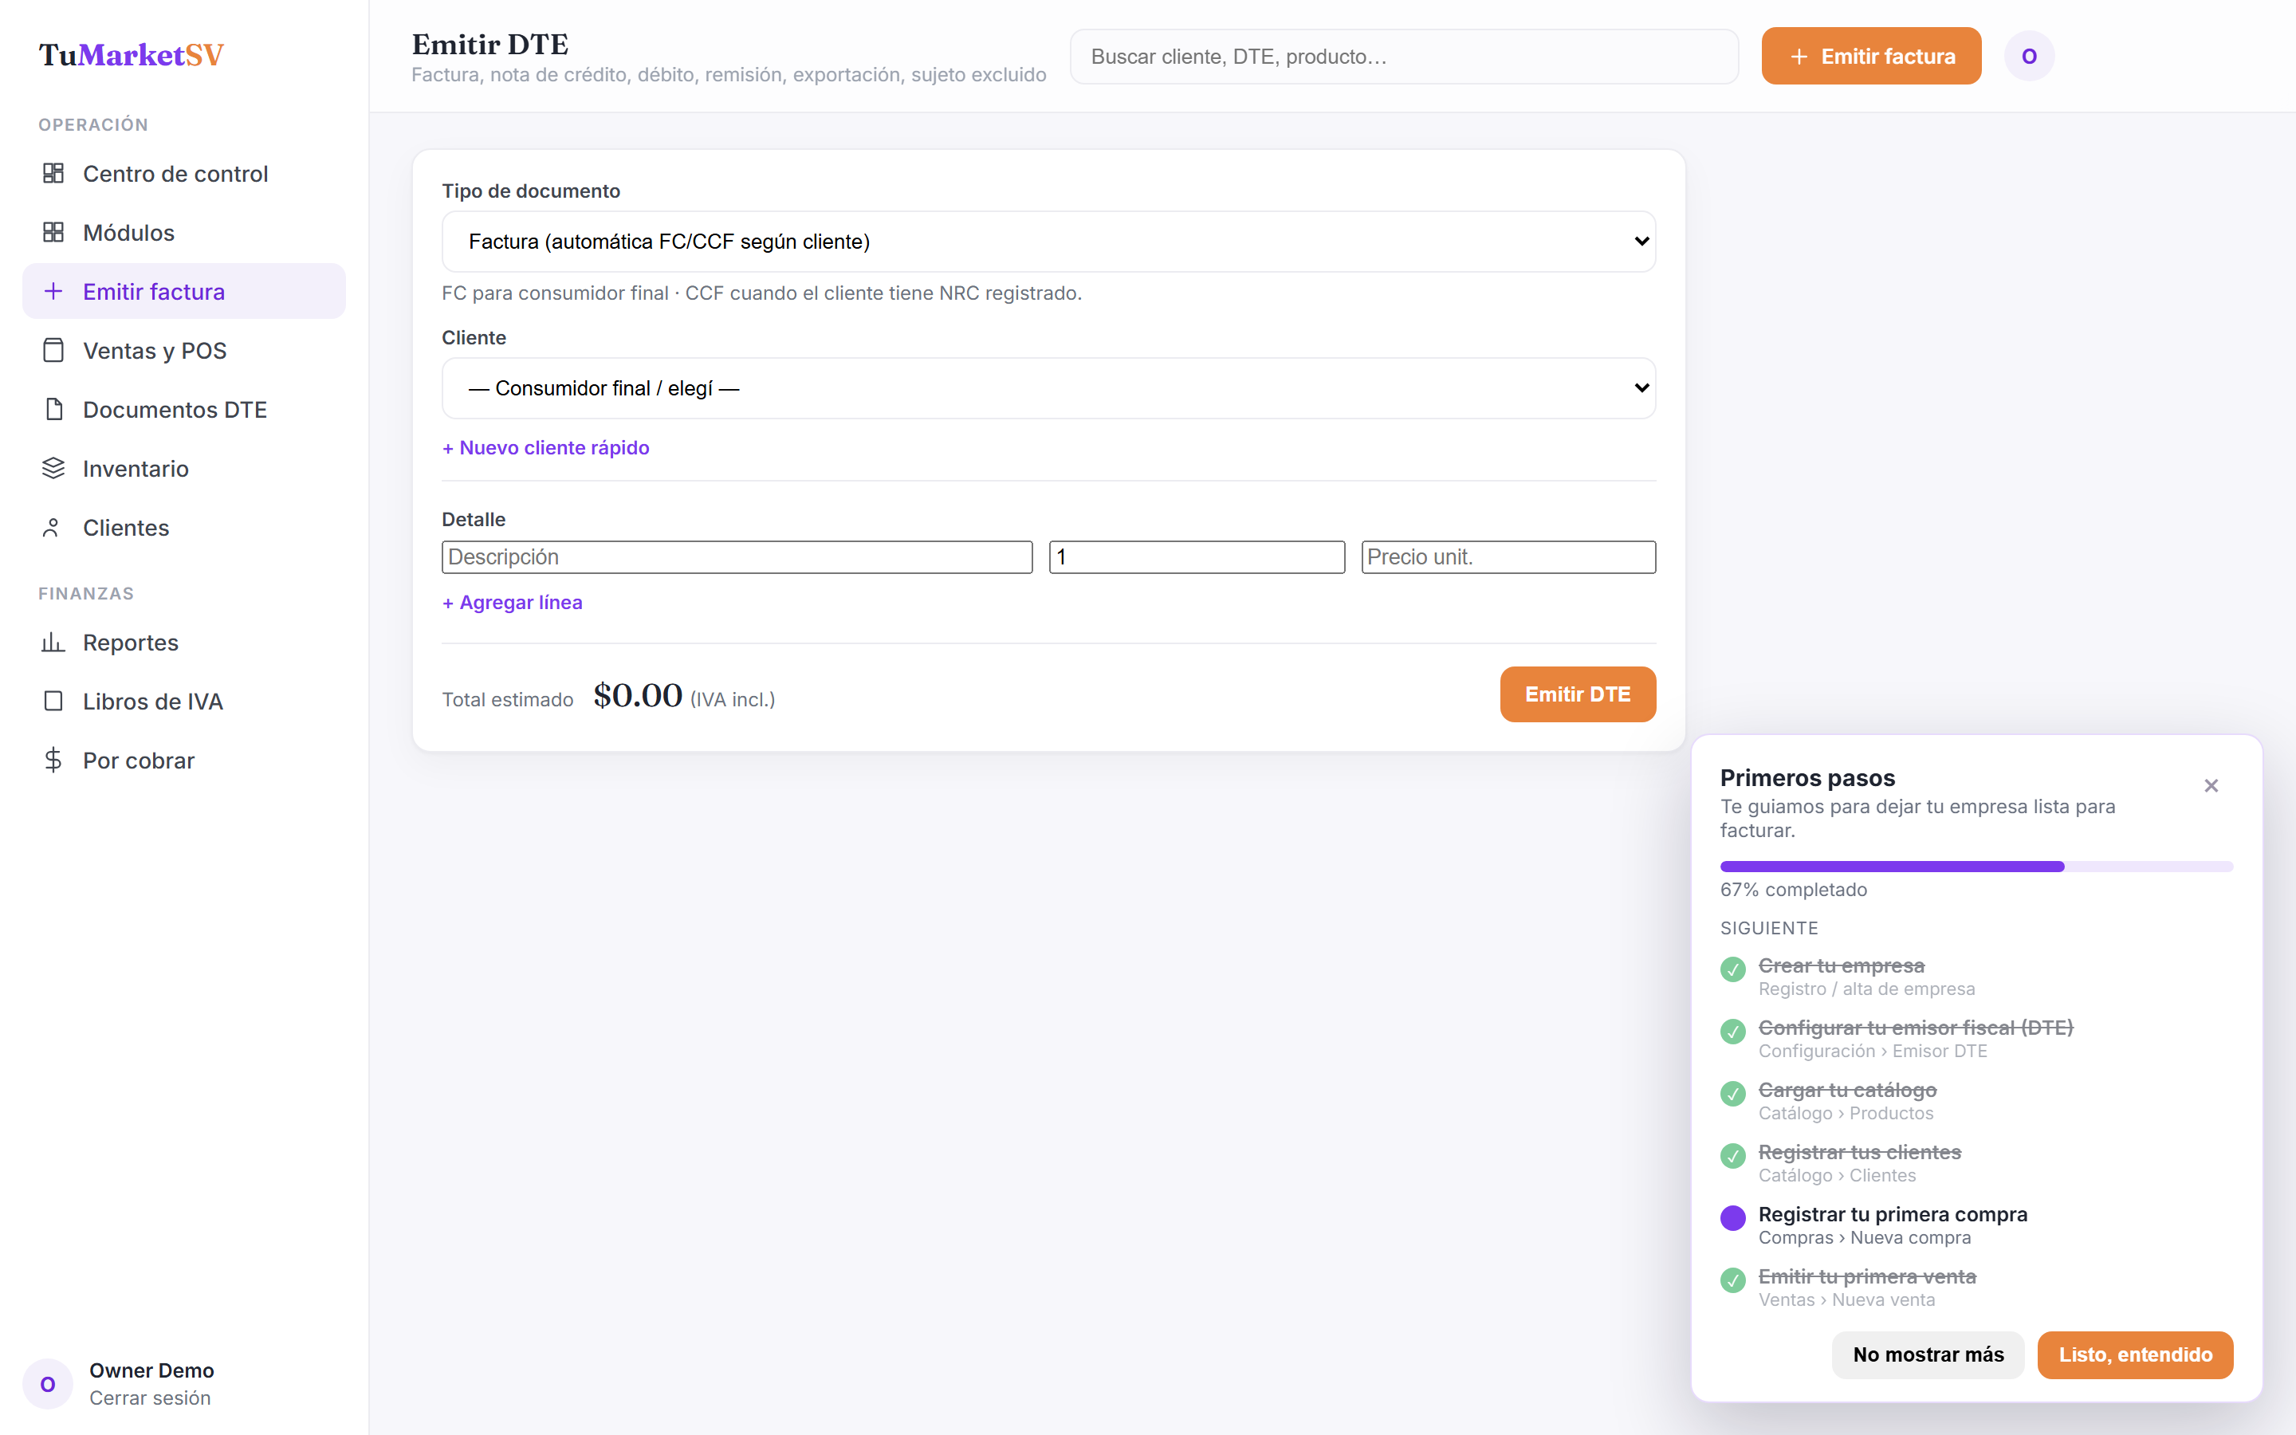Viewport: 2296px width, 1435px height.
Task: Click the Libros de IVA book icon
Action: pos(53,702)
